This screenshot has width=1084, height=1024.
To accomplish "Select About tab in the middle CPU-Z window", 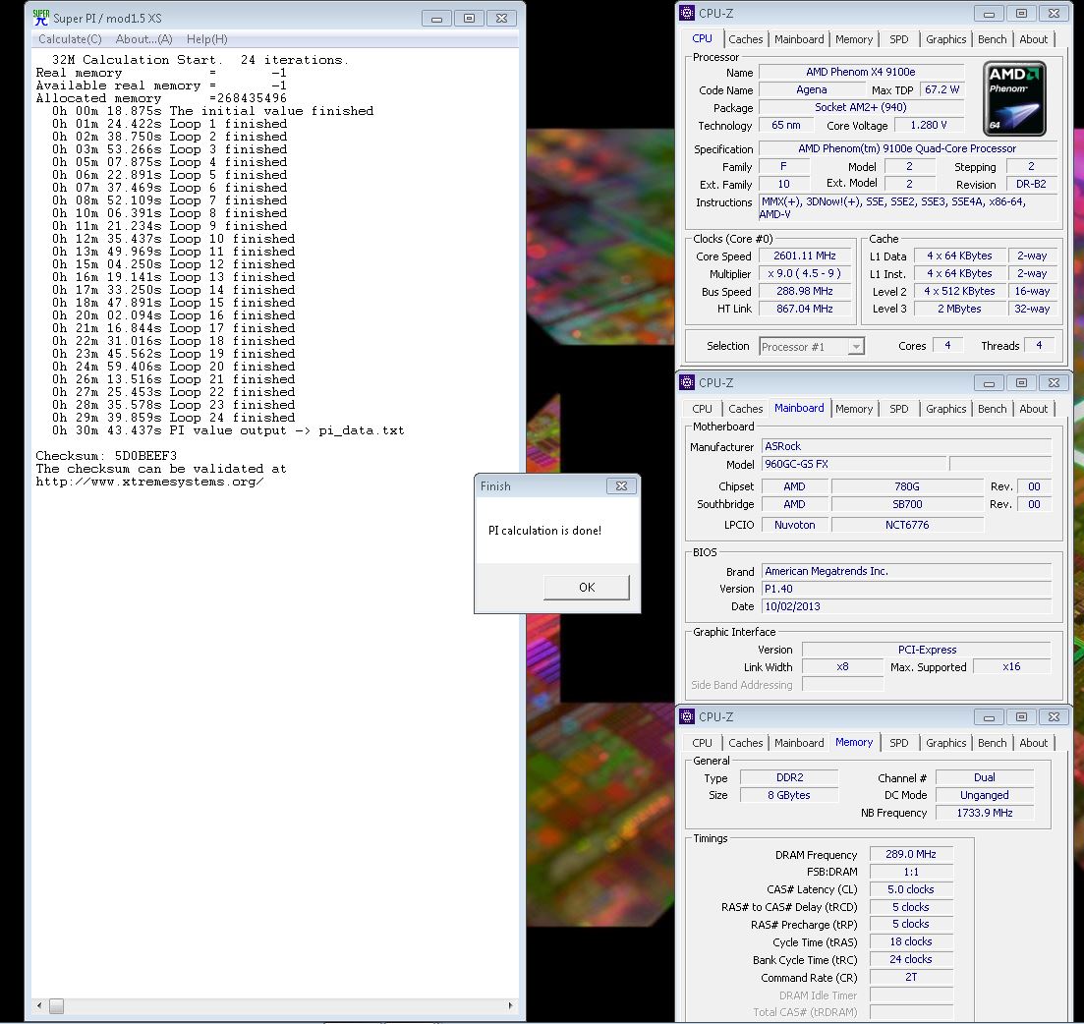I will click(1033, 409).
